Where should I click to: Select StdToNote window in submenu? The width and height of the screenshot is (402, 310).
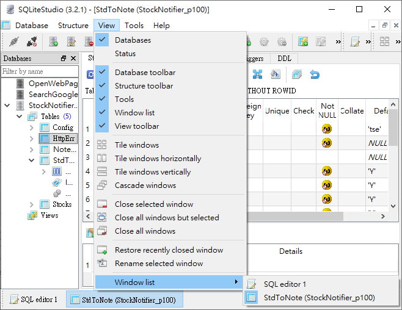tap(321, 297)
